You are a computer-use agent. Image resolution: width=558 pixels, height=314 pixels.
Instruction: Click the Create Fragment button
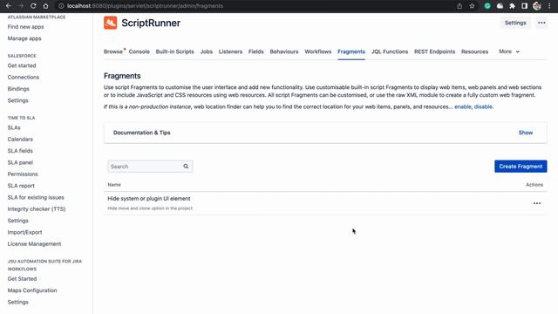[521, 167]
